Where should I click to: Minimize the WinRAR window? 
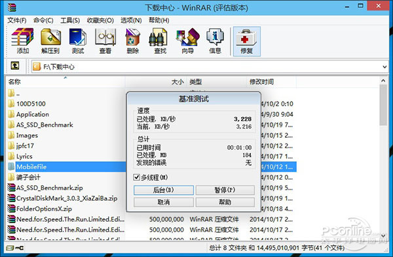[347, 7]
